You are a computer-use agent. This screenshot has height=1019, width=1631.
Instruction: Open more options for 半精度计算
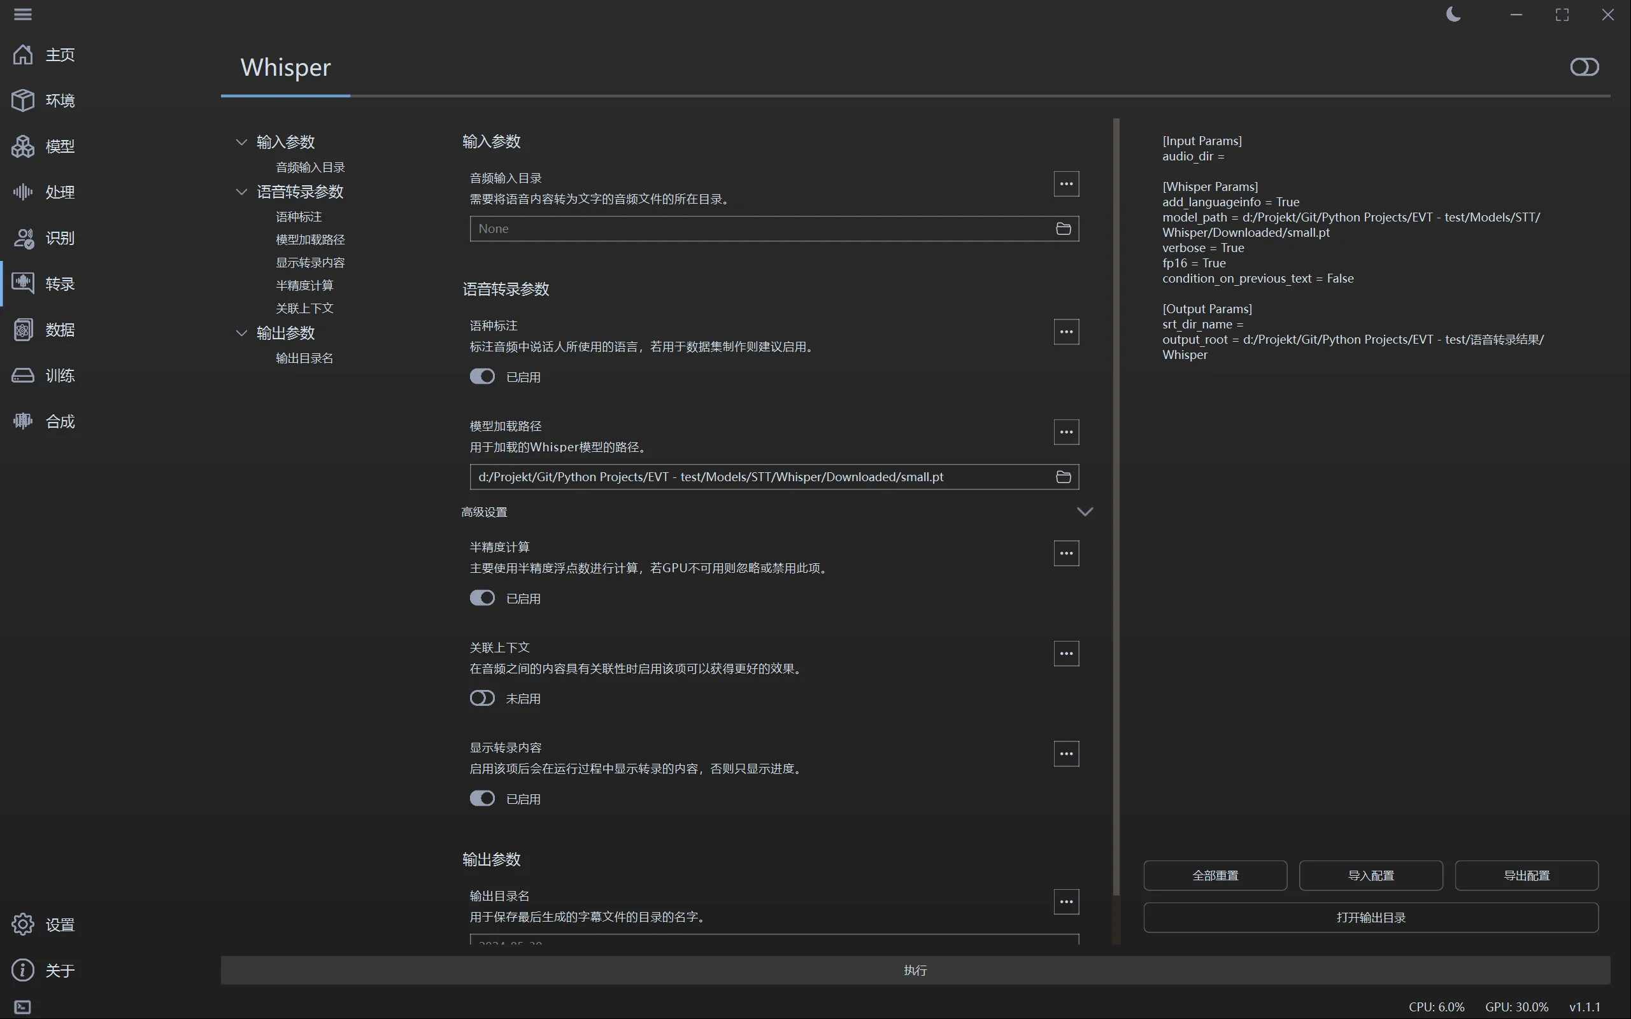[1066, 553]
